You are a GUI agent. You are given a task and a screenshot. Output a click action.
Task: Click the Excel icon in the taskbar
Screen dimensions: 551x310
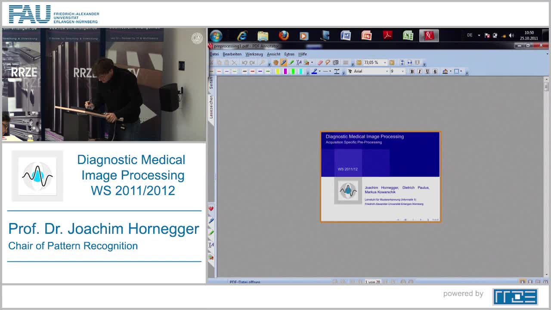click(x=407, y=36)
